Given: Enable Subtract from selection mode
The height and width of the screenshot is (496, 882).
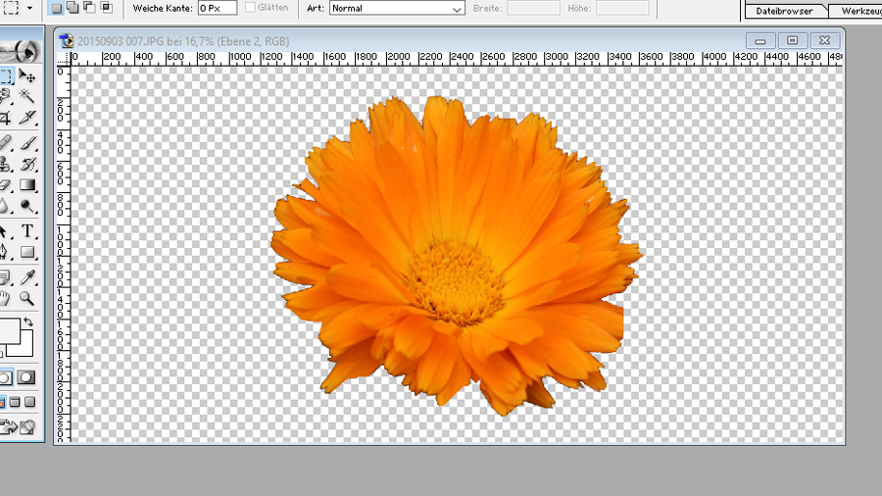Looking at the screenshot, I should tap(88, 8).
